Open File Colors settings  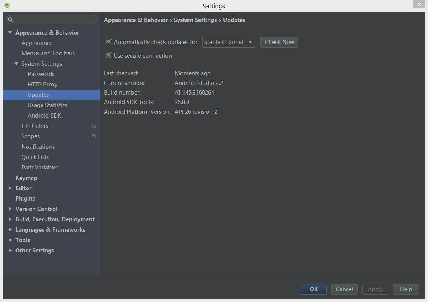(x=35, y=126)
